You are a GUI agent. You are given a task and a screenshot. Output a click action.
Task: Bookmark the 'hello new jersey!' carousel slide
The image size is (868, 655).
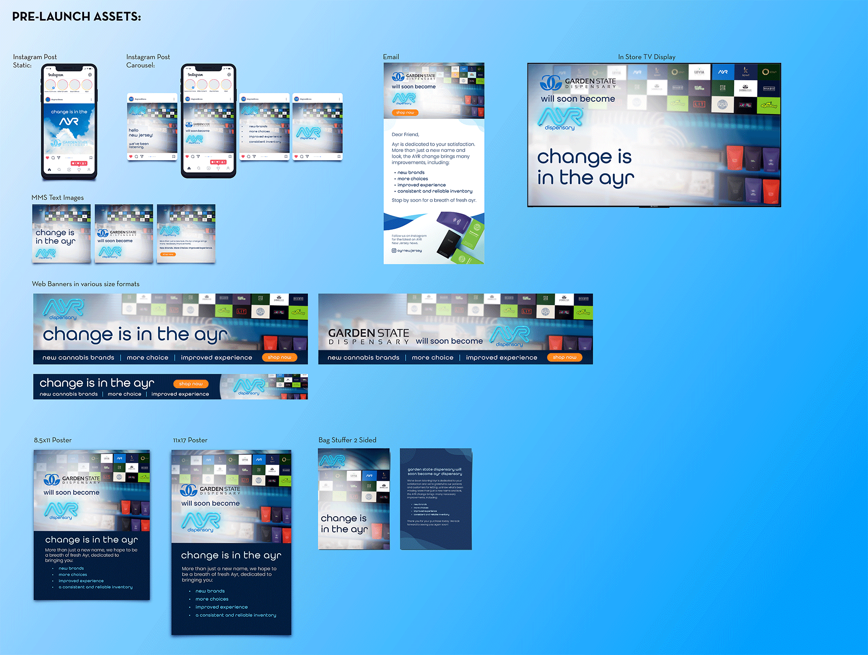[x=174, y=157]
